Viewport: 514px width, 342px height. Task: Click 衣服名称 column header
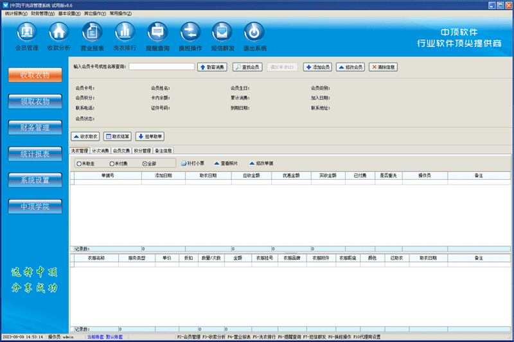(96, 258)
